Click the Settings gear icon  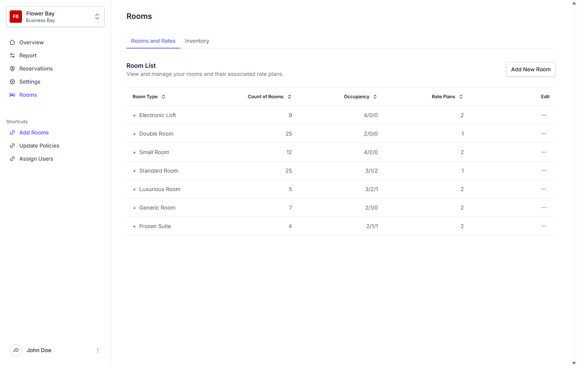click(12, 82)
